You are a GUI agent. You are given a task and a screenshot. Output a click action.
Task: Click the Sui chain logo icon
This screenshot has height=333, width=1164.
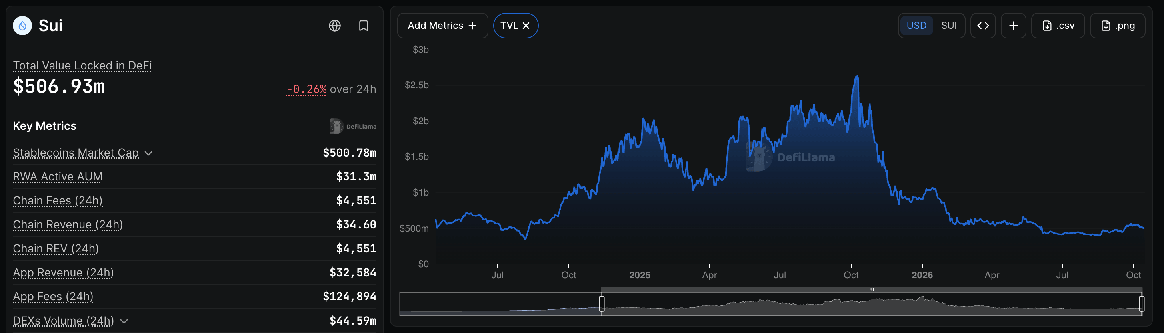point(22,26)
